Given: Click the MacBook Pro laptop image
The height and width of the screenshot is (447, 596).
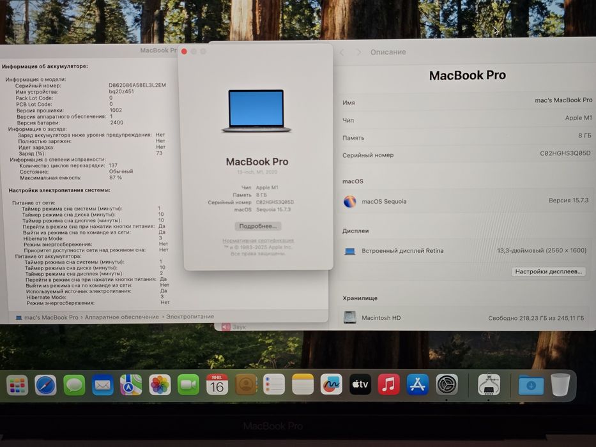Looking at the screenshot, I should tap(257, 111).
